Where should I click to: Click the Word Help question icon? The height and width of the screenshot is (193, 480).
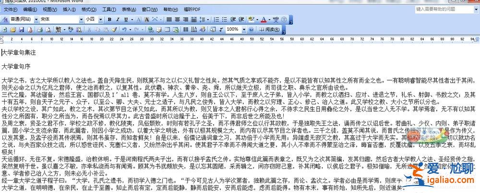[251, 30]
